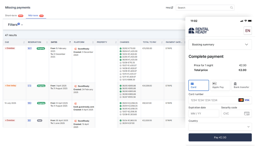The image size is (261, 148).
Task: Change language with EN button
Action: click(x=248, y=31)
